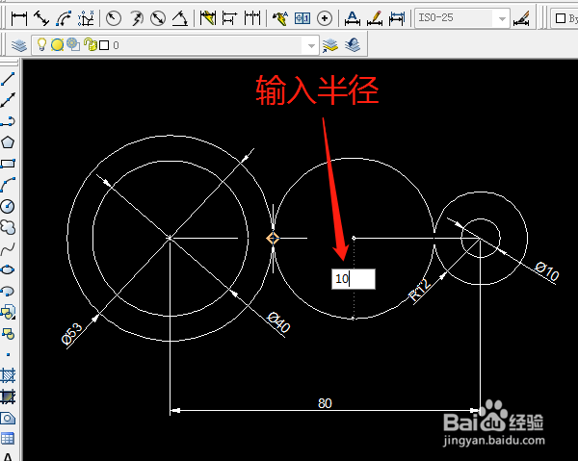Toggle layer 0 on/off light bulb
Screen dimensions: 578x461
click(x=41, y=45)
